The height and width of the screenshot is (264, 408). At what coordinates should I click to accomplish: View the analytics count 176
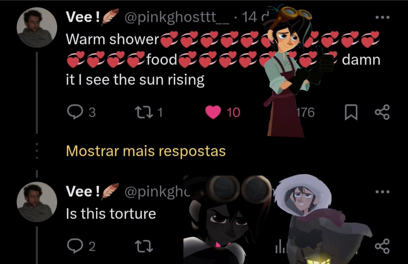click(305, 112)
